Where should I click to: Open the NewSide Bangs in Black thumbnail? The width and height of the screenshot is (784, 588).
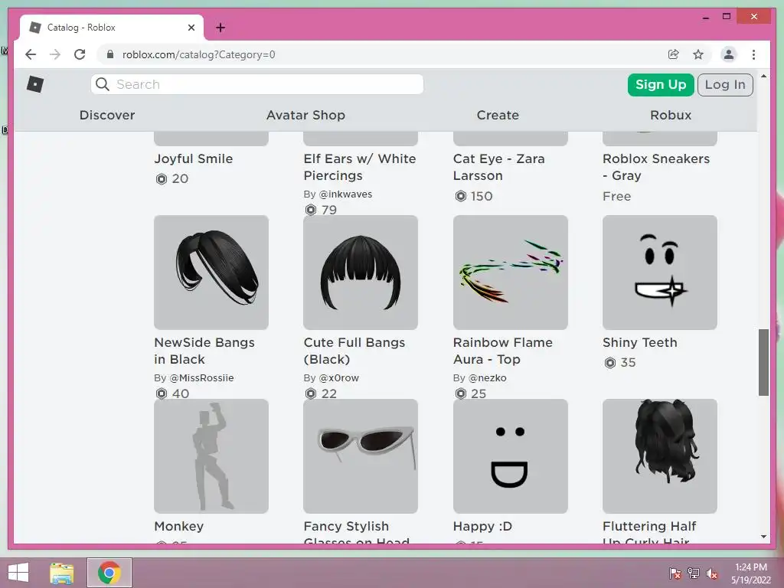coord(211,273)
